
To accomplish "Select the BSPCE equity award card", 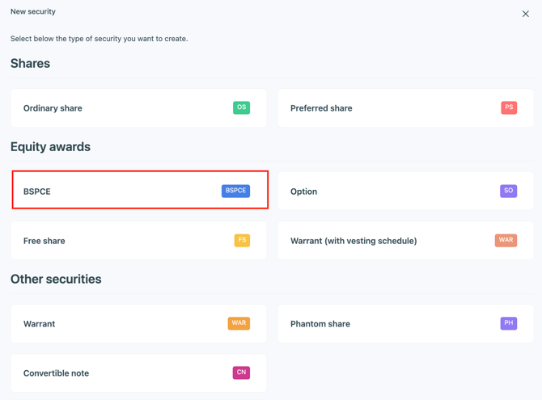I will click(121, 192).
